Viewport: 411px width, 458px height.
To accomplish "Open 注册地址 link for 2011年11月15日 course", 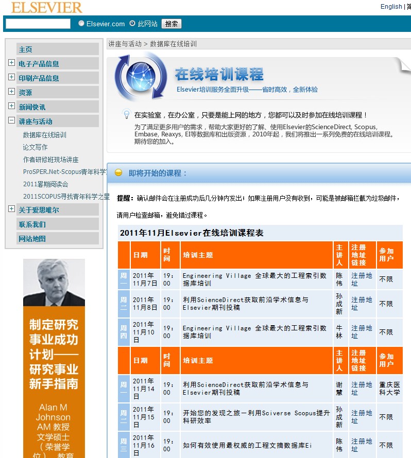I will click(x=362, y=417).
